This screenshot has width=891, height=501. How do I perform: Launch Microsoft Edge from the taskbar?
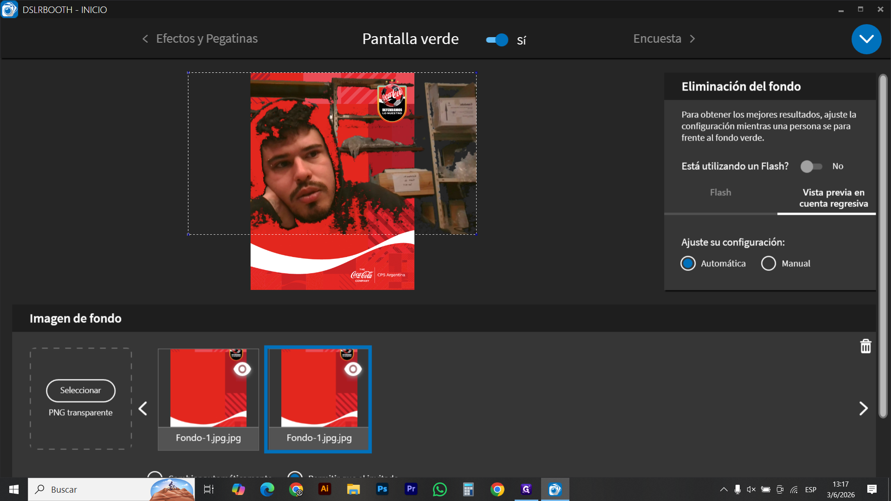pos(267,489)
